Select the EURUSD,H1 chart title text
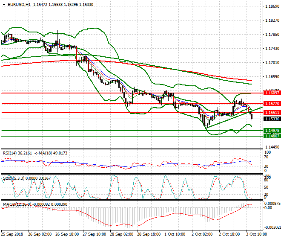Screen dimensions: 281x239 pos(19,5)
